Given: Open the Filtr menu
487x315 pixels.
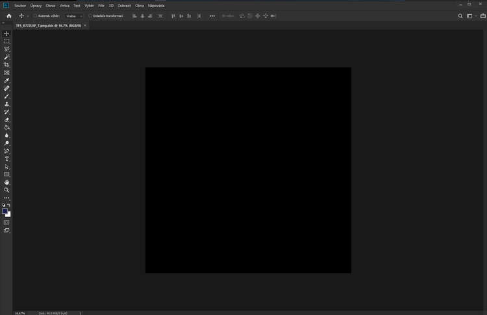Looking at the screenshot, I should (101, 6).
